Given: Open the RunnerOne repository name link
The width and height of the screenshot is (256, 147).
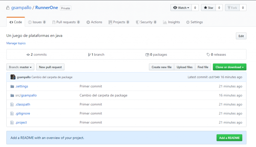Looking at the screenshot, I should tap(47, 8).
